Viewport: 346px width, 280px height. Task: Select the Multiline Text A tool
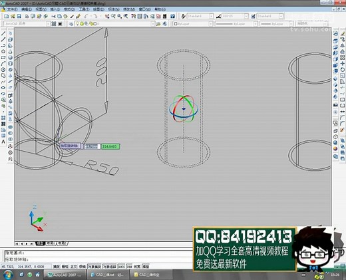(3, 142)
